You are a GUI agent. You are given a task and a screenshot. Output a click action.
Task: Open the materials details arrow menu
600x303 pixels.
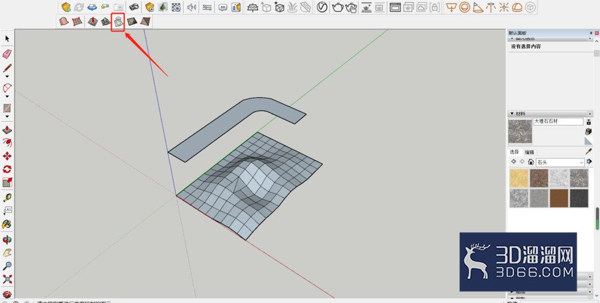coord(589,162)
